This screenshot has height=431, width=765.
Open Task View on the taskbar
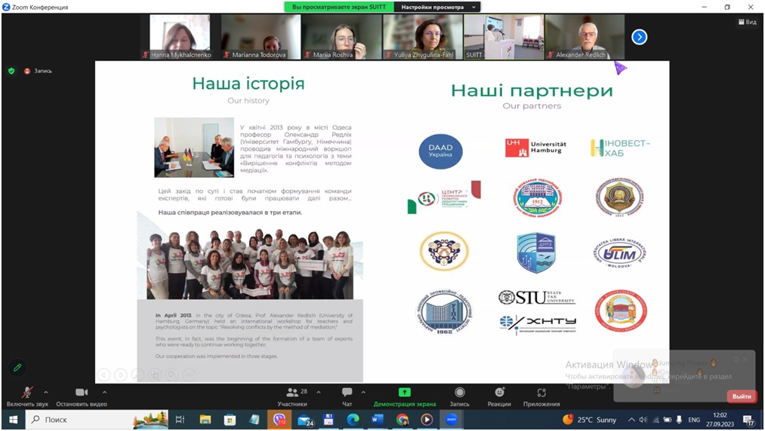pos(180,419)
